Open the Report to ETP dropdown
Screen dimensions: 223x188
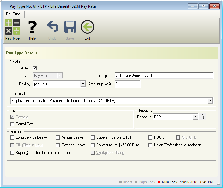tap(196, 117)
